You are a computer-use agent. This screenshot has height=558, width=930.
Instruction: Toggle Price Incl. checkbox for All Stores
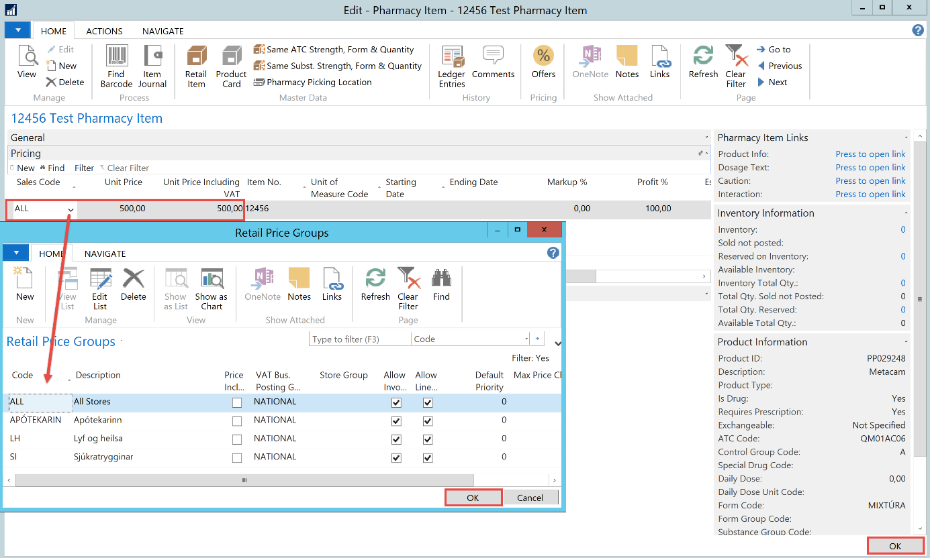click(236, 403)
